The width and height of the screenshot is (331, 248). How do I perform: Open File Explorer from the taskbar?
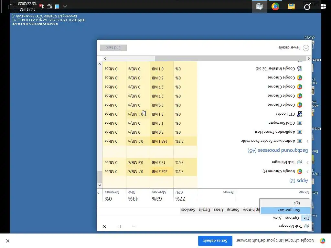(291, 6)
